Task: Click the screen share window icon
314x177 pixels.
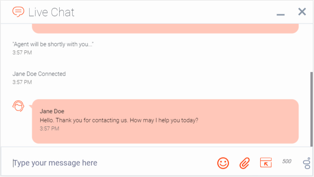Action: pos(265,163)
